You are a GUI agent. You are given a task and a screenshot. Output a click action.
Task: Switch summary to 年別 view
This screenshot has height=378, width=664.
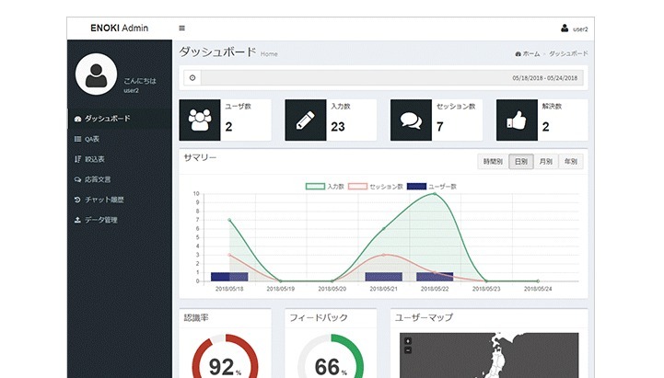(x=571, y=162)
